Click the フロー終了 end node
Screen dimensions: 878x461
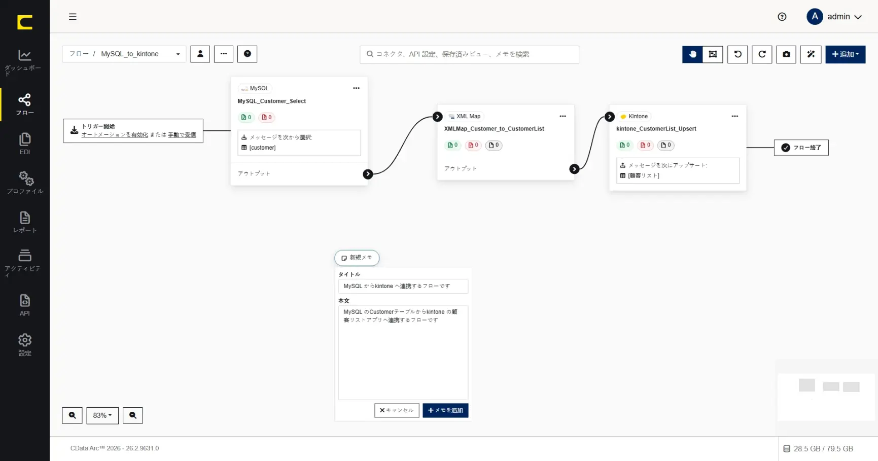801,148
